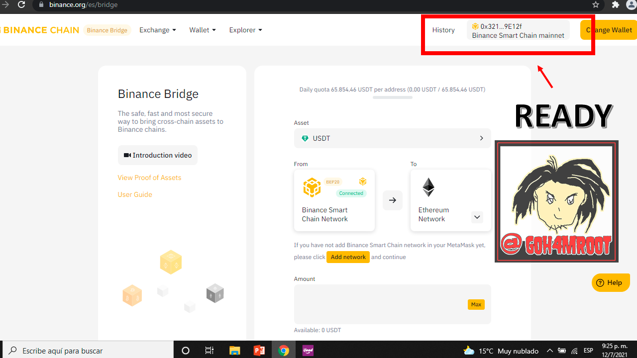Swap networks with the arrow button
The image size is (637, 358).
393,200
